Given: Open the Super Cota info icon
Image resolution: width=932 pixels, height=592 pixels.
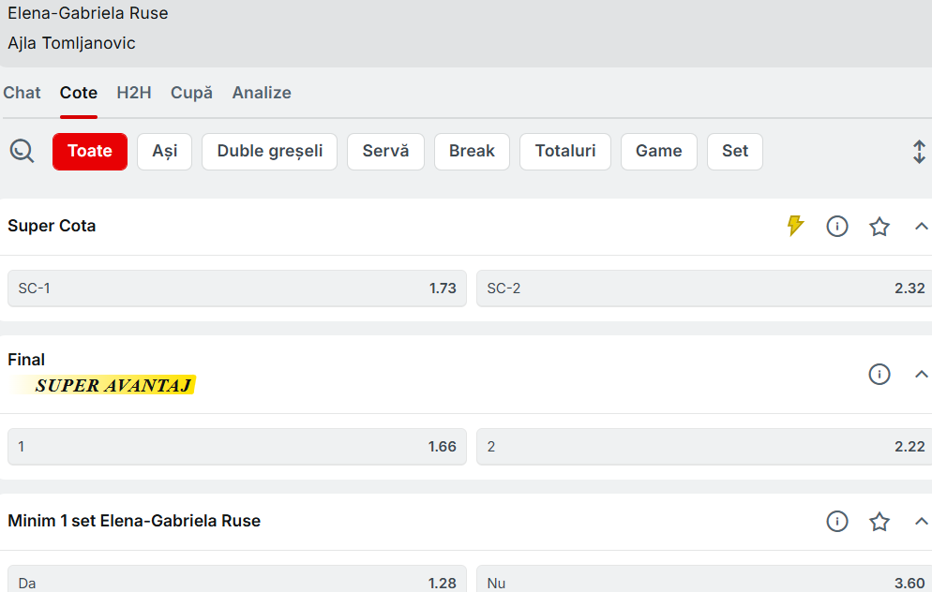Looking at the screenshot, I should [837, 226].
